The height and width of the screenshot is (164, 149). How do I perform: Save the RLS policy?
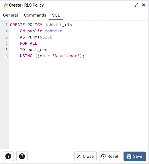point(135,156)
